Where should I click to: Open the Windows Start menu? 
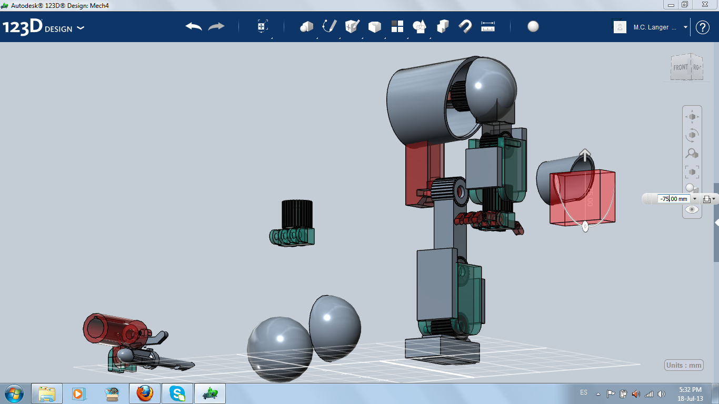[14, 393]
